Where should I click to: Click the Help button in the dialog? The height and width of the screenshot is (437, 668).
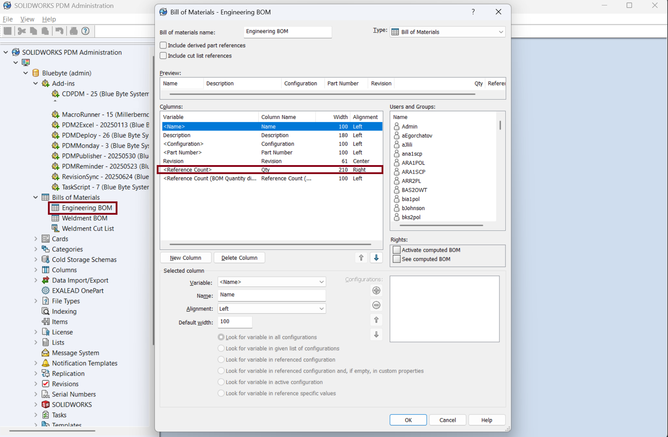click(486, 420)
